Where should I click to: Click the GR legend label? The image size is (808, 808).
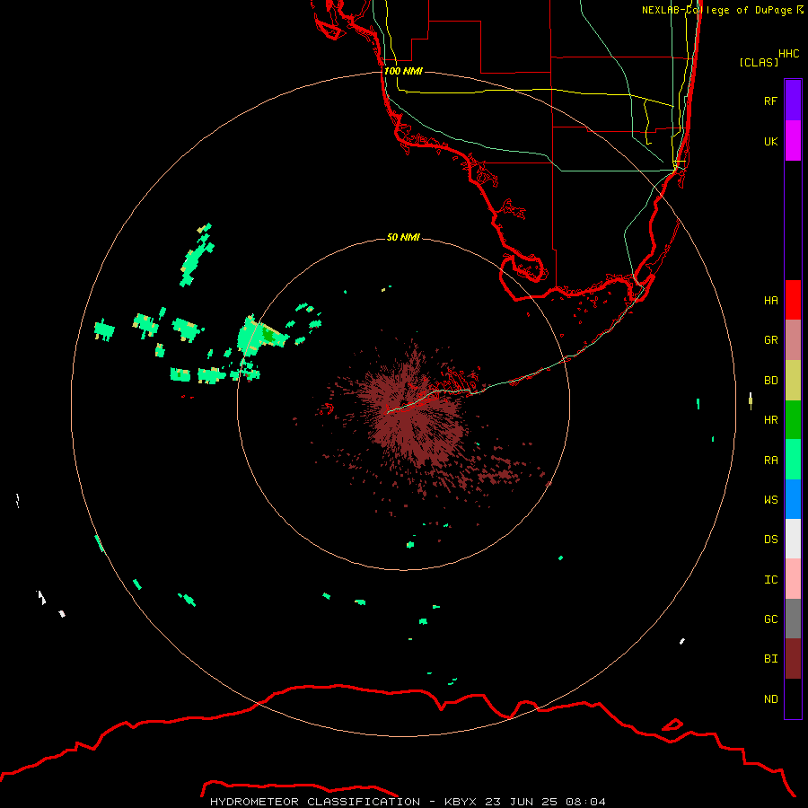[770, 340]
